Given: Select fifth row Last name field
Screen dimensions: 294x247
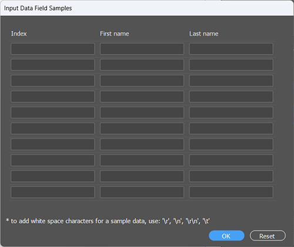Looking at the screenshot, I should [231, 113].
